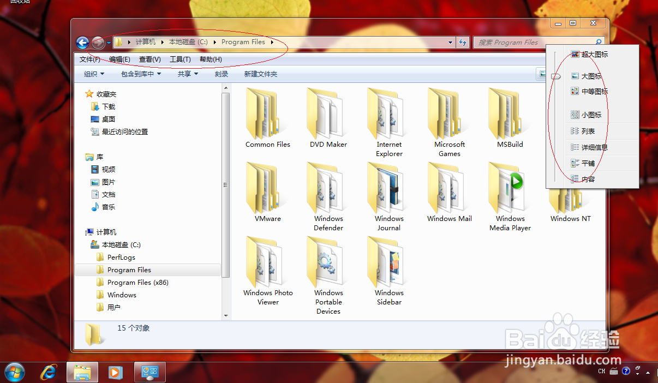
Task: Open the 包含到库中 dropdown
Action: pos(141,74)
